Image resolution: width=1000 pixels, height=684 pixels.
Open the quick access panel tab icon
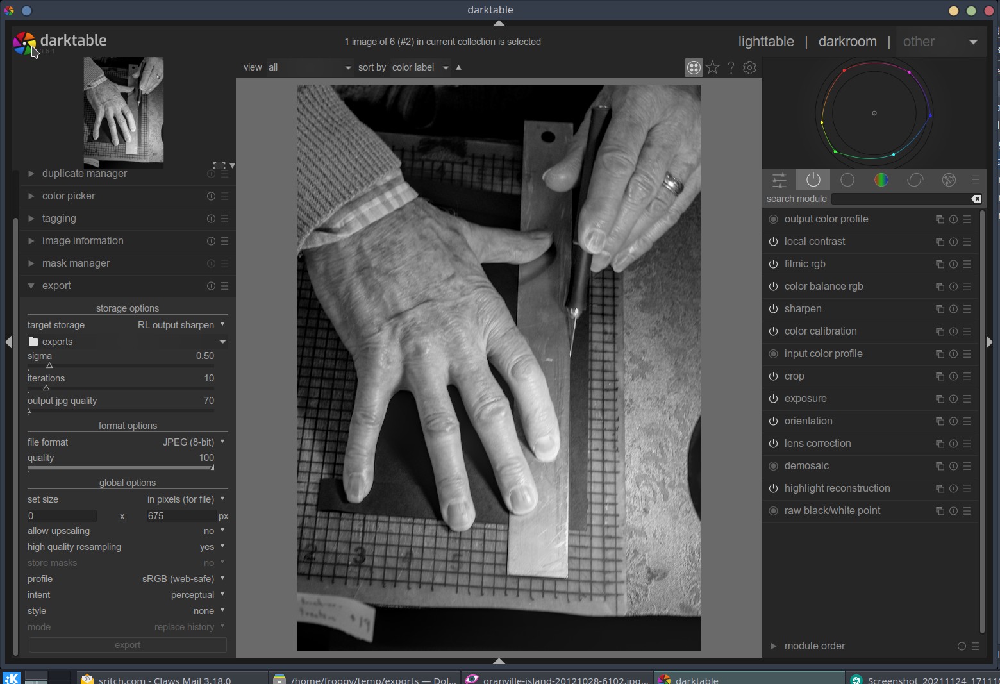tap(779, 180)
